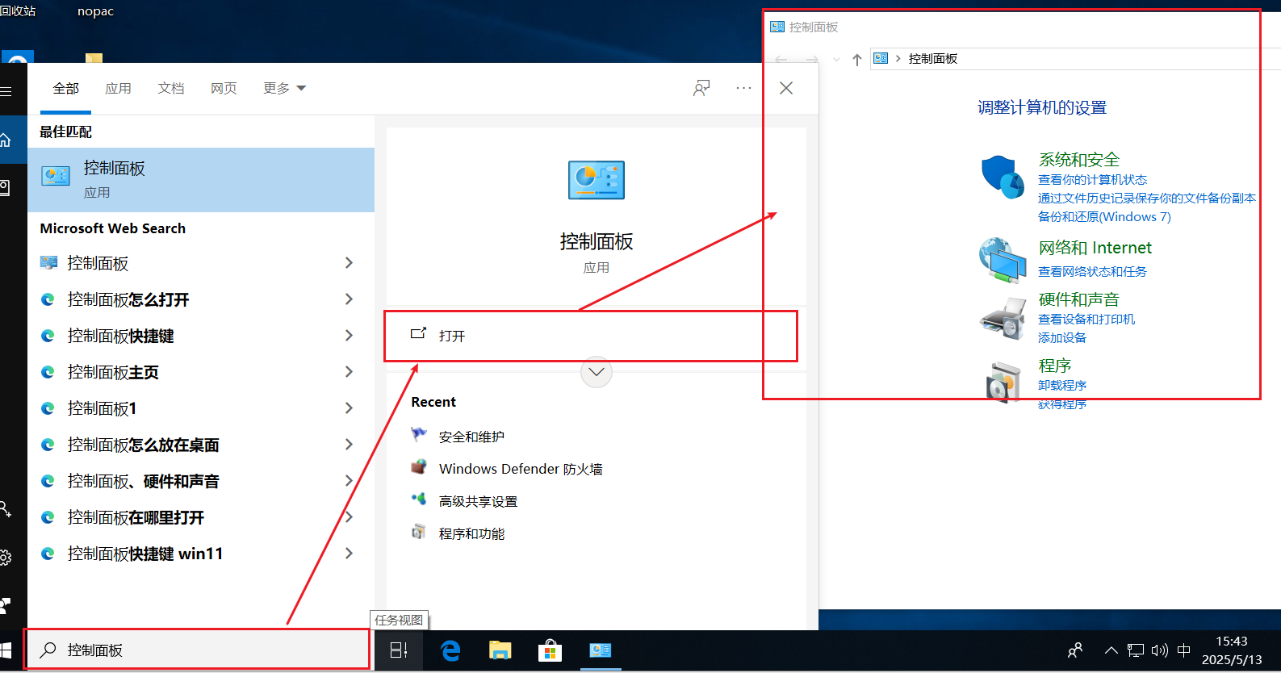Open Windows Defender 防火墙 recent item
This screenshot has height=673, width=1281.
(521, 469)
